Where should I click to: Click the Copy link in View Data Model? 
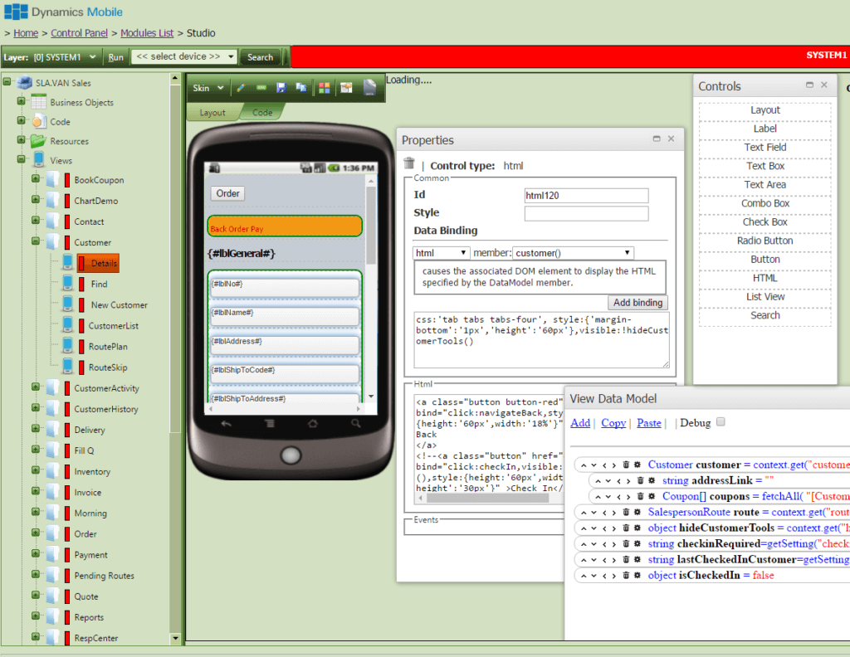point(613,423)
